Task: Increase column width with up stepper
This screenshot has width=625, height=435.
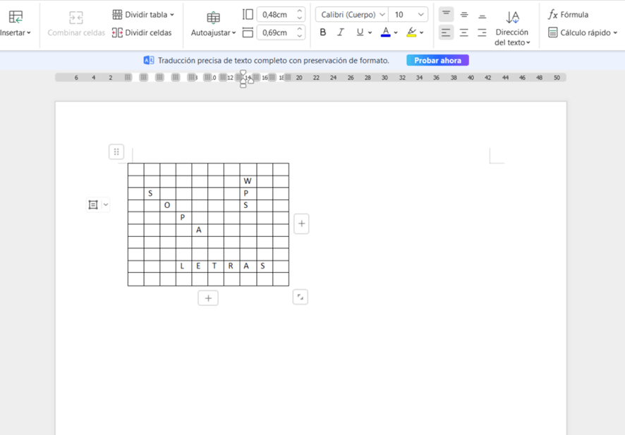Action: [300, 29]
